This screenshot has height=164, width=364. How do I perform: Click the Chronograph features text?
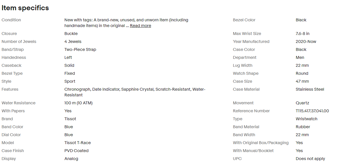(78, 89)
